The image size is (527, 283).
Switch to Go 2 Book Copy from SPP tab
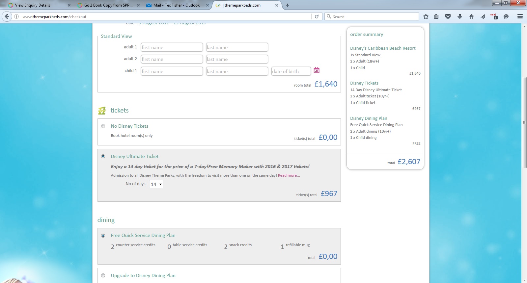(x=108, y=5)
